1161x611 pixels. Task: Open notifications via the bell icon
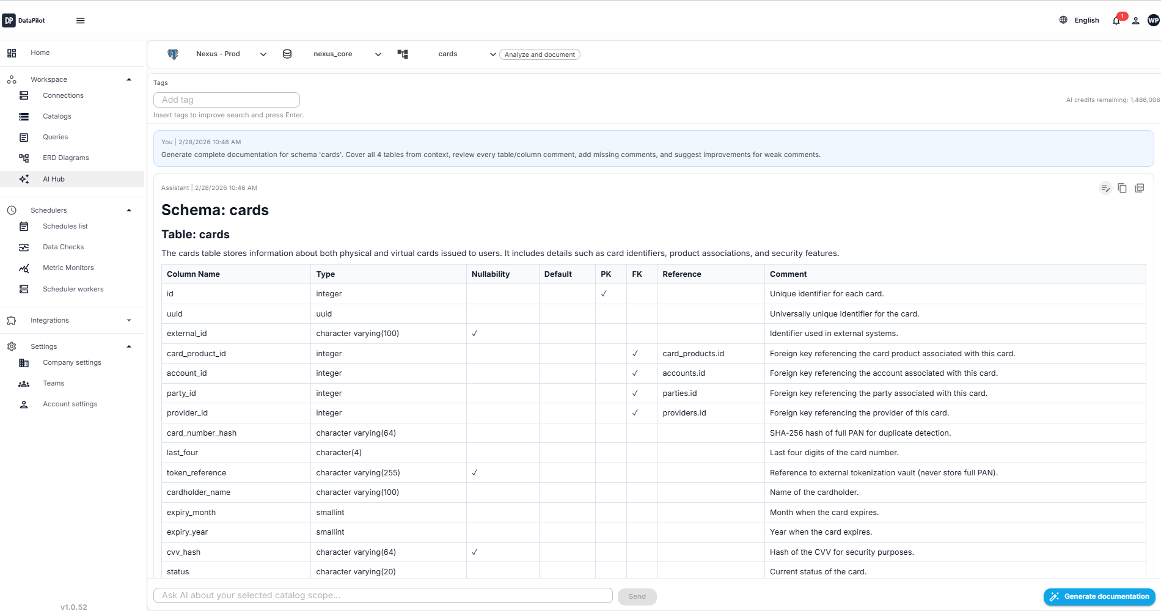coord(1116,20)
